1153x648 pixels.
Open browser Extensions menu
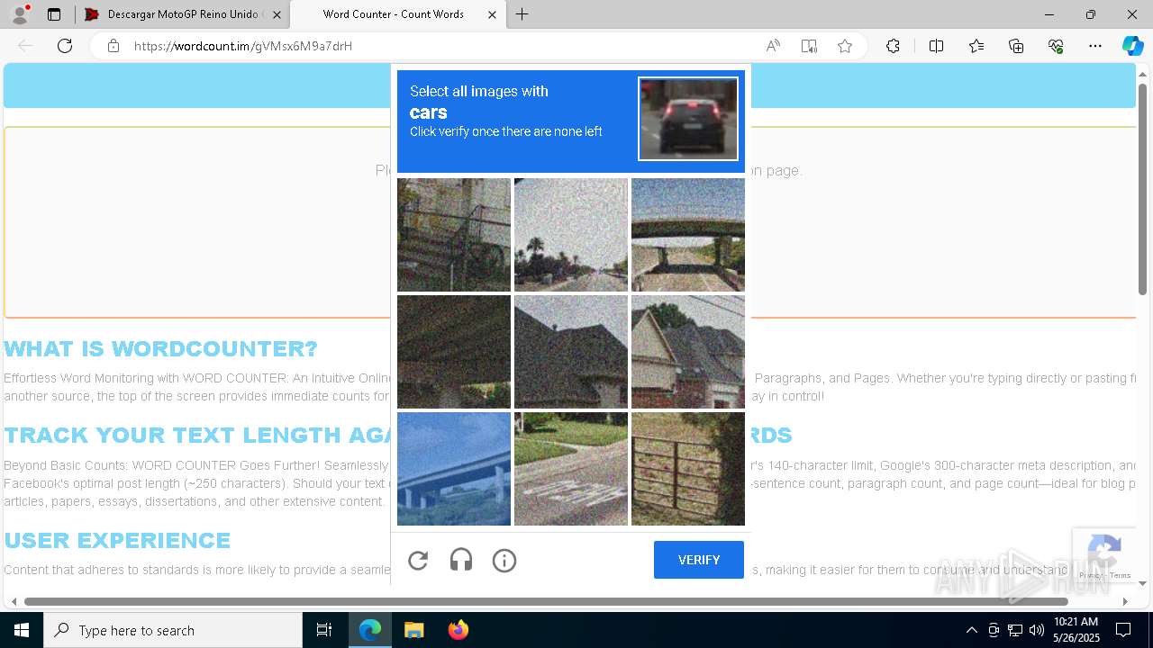point(893,46)
